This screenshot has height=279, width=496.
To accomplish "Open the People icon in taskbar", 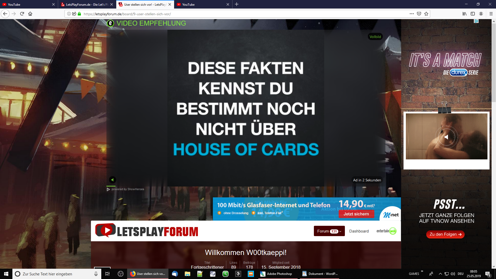I will [431, 274].
